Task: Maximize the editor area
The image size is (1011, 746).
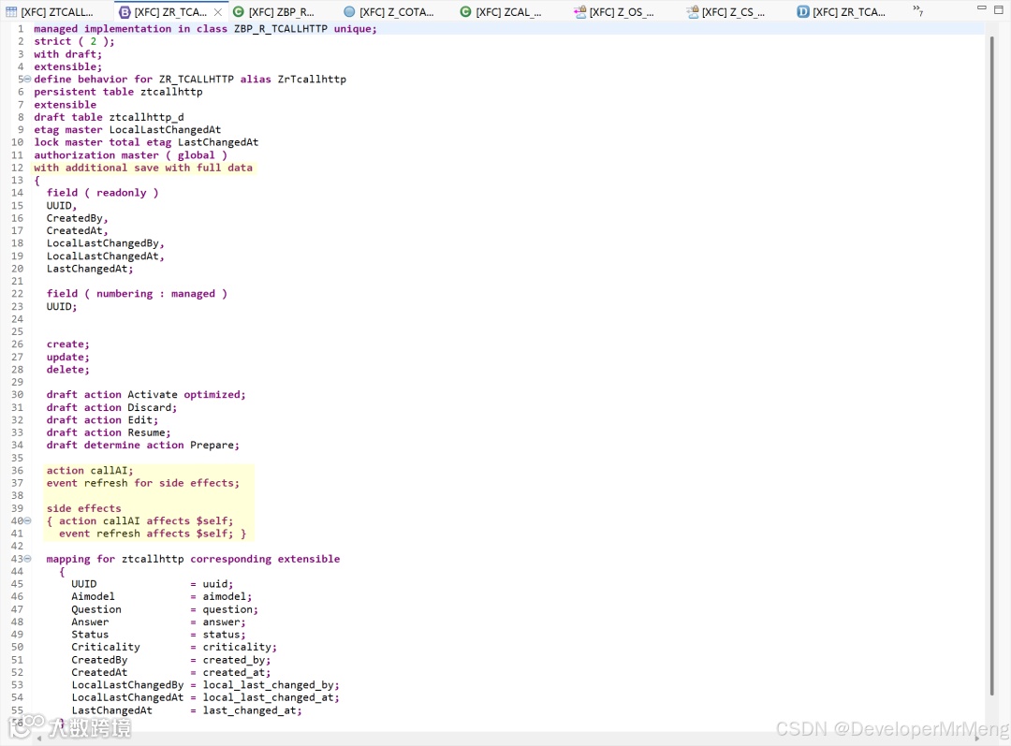Action: tap(999, 9)
